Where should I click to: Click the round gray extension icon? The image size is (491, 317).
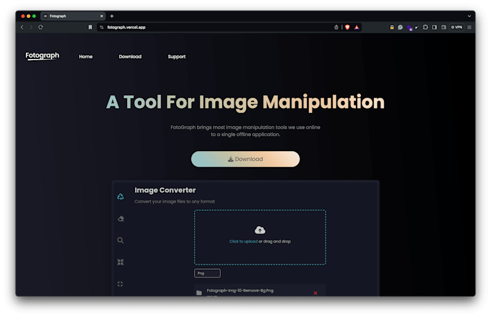(400, 27)
